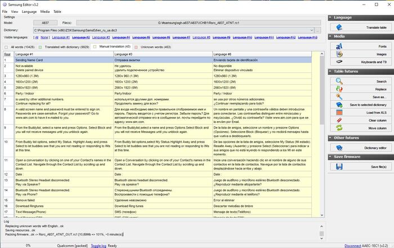Toggle Language #3 visibility link
The image size is (394, 248).
pyautogui.click(x=101, y=38)
